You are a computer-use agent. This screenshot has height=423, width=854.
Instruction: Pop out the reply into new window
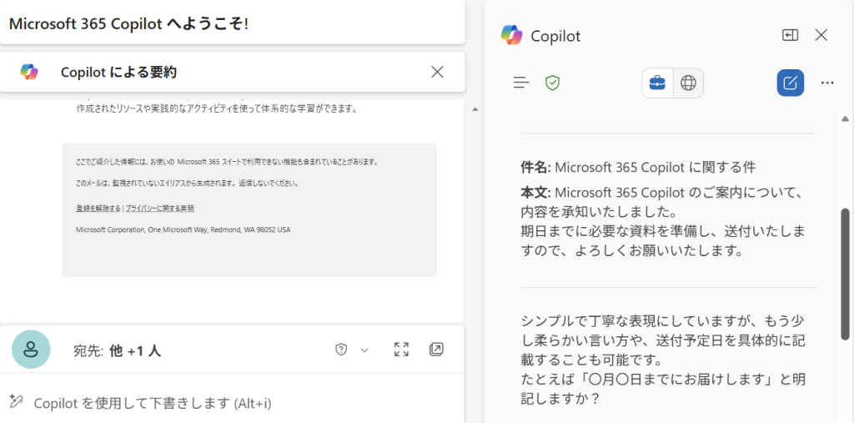click(436, 350)
